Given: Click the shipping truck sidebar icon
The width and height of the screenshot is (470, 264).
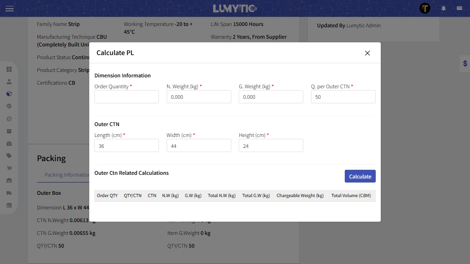Looking at the screenshot, I should pos(9,193).
